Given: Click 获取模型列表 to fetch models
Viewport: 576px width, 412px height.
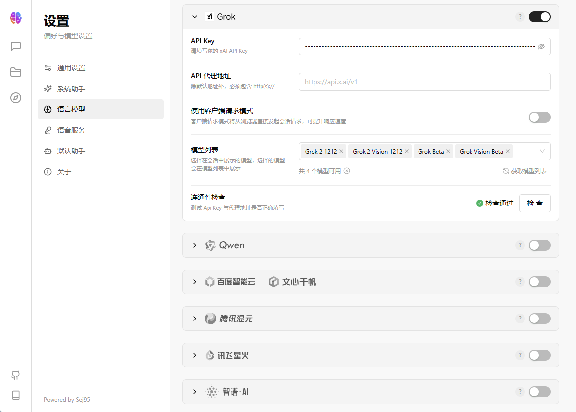Looking at the screenshot, I should [x=524, y=171].
